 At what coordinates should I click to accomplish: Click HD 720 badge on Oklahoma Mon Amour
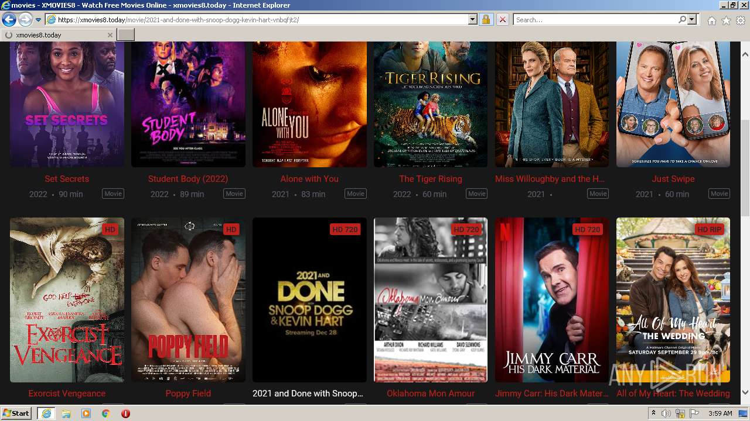point(466,230)
